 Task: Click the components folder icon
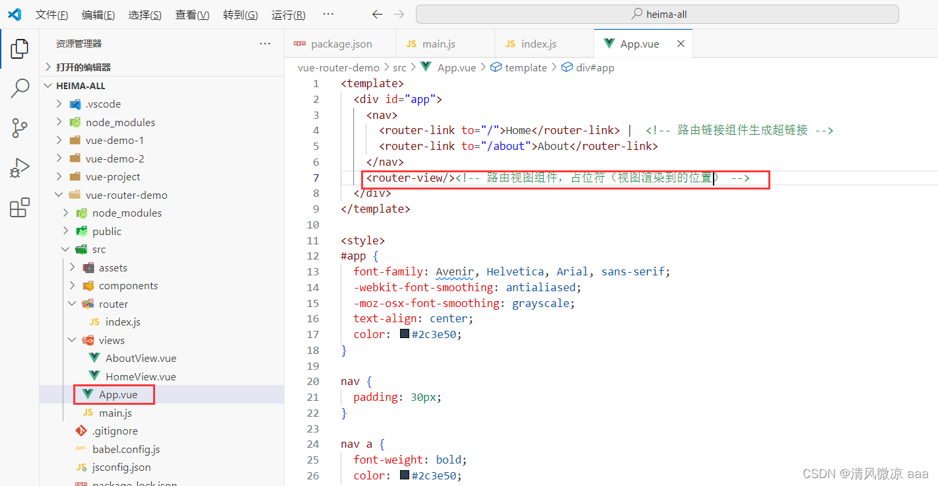pos(88,286)
